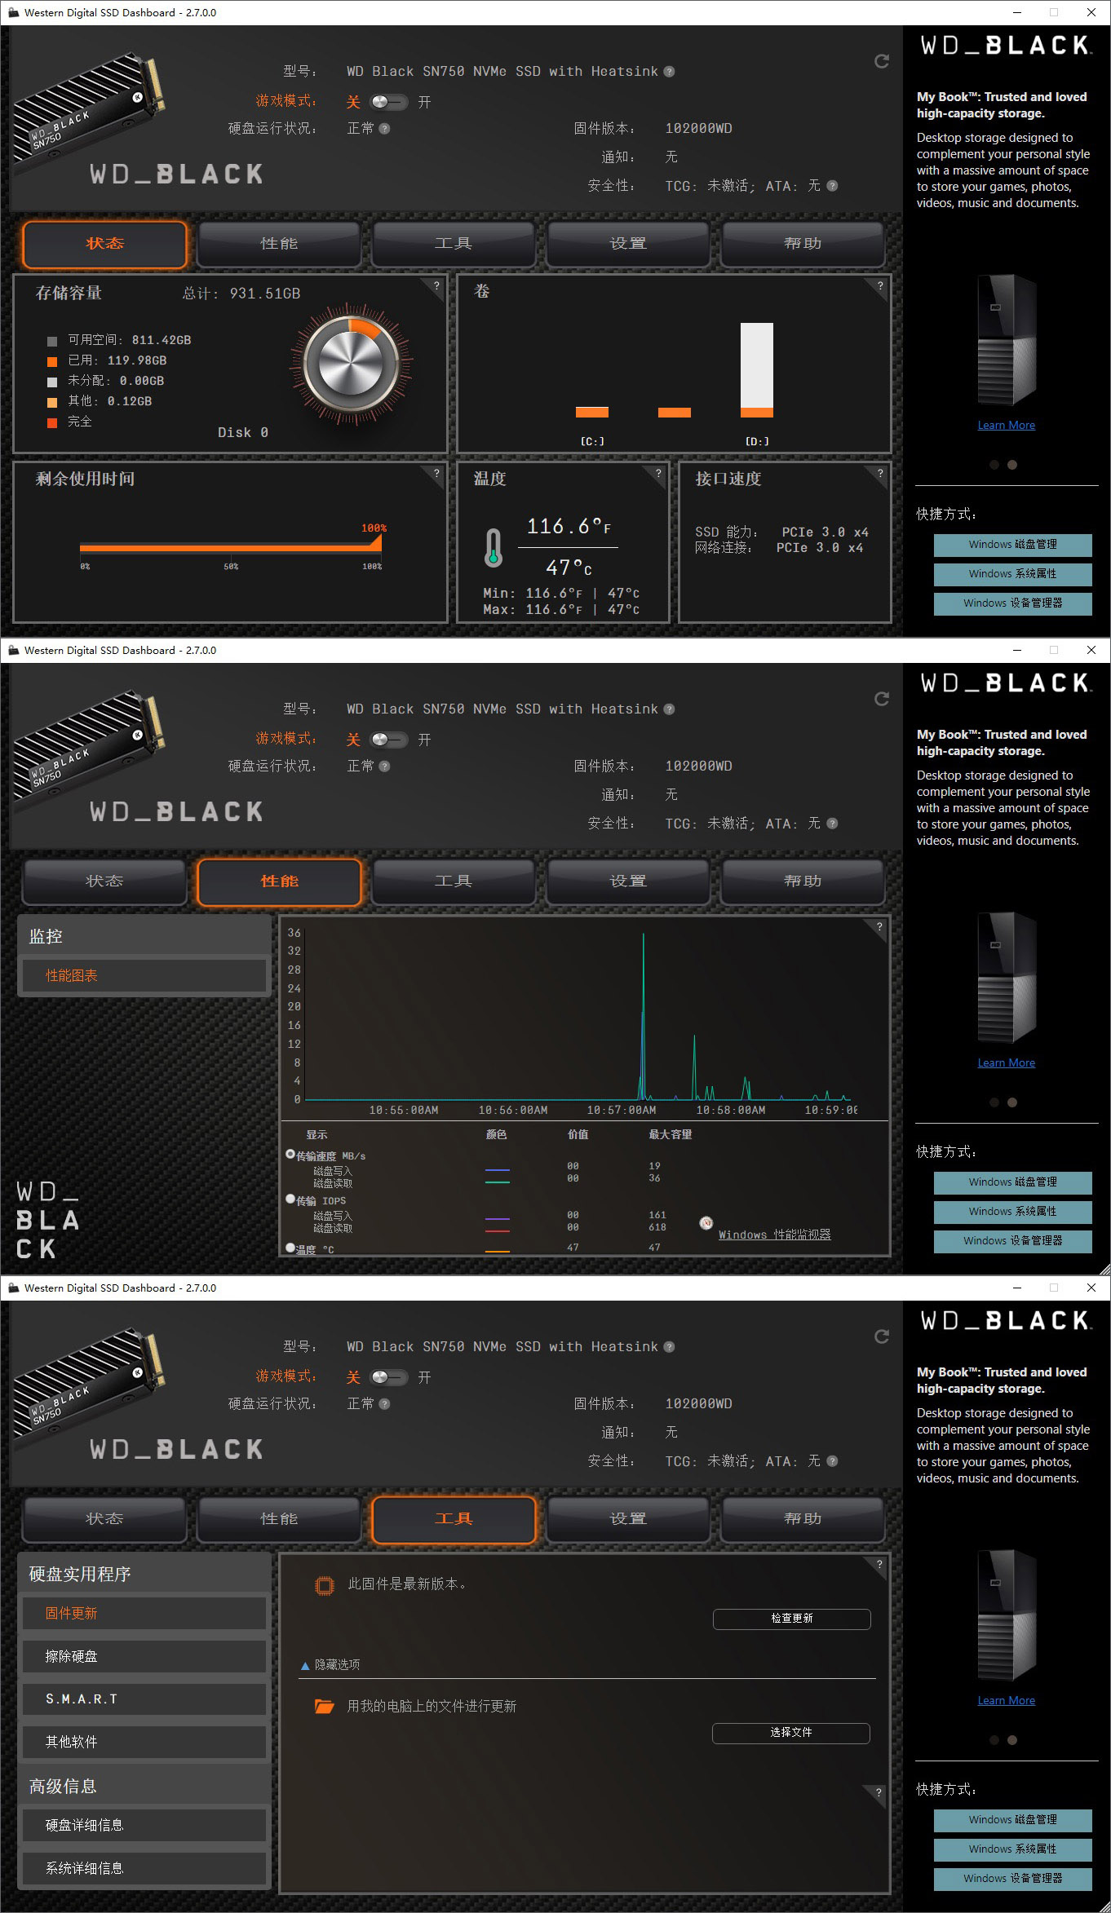1111x1913 pixels.
Task: Open help corner of 卷 panel
Action: pyautogui.click(x=879, y=286)
